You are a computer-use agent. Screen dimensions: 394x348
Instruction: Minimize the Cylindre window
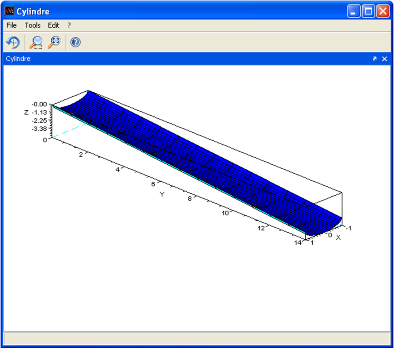(354, 11)
